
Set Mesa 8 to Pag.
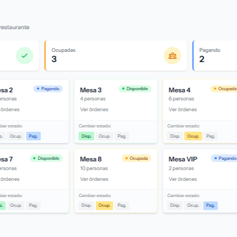122,206
